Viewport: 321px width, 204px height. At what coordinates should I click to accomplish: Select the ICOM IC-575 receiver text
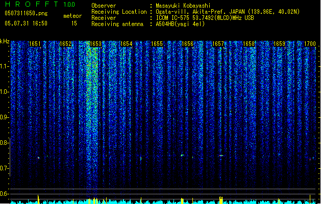pos(205,18)
